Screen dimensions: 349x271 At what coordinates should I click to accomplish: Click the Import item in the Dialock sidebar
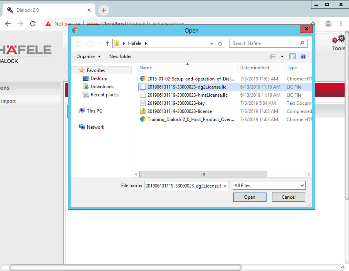pos(8,101)
